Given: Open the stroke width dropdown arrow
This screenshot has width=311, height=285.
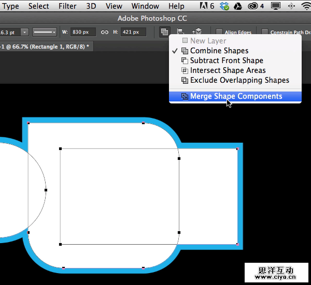Looking at the screenshot, I should click(x=24, y=32).
